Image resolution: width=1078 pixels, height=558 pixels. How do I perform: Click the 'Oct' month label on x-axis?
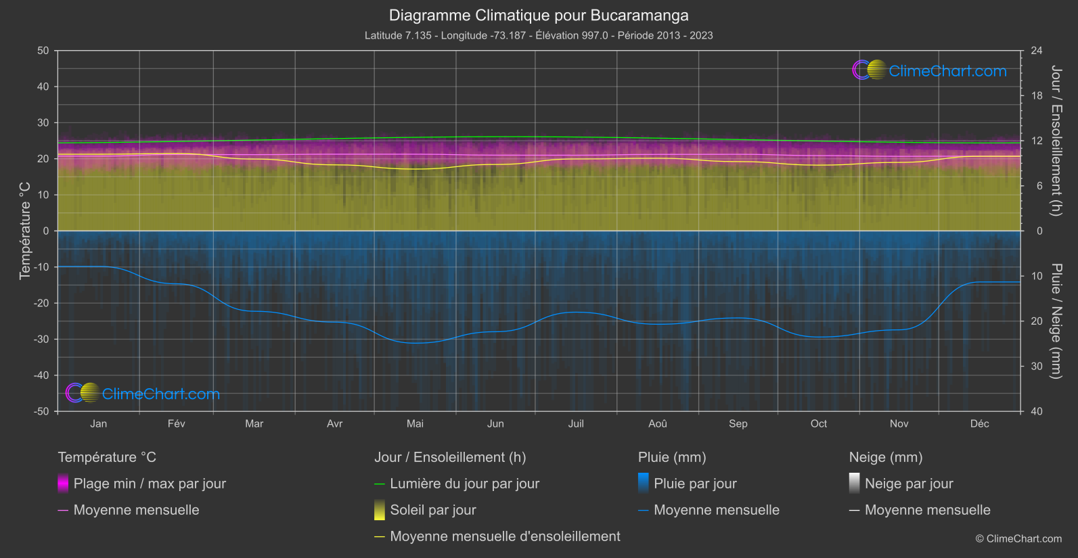(x=819, y=423)
